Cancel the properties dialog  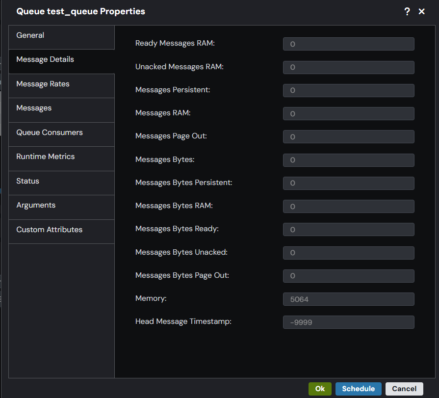pos(404,389)
